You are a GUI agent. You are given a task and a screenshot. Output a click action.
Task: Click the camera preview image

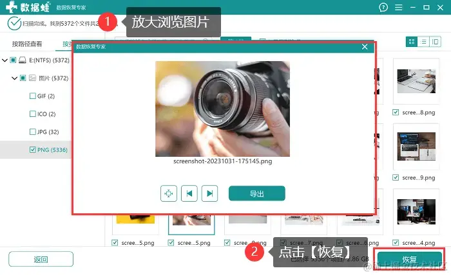click(x=223, y=109)
